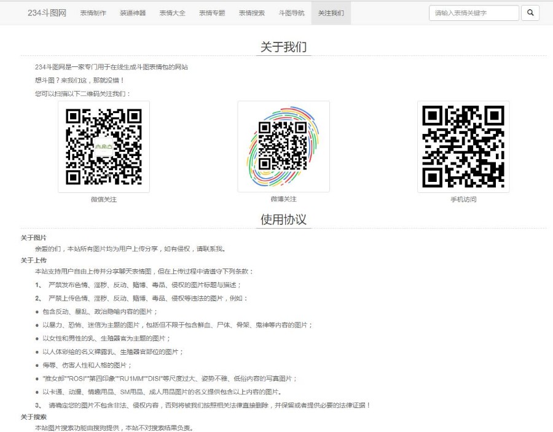Click the mobile access QR code image

(463, 146)
